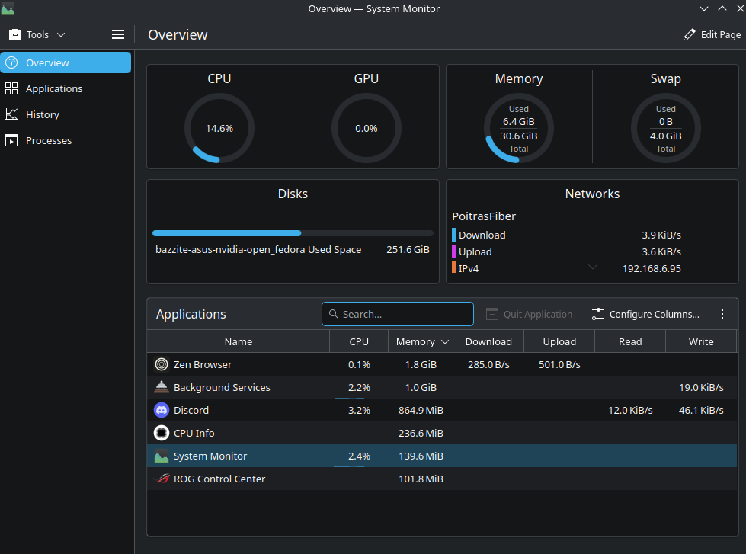Open the hamburger menu in sidebar header
The width and height of the screenshot is (746, 554).
pos(117,34)
